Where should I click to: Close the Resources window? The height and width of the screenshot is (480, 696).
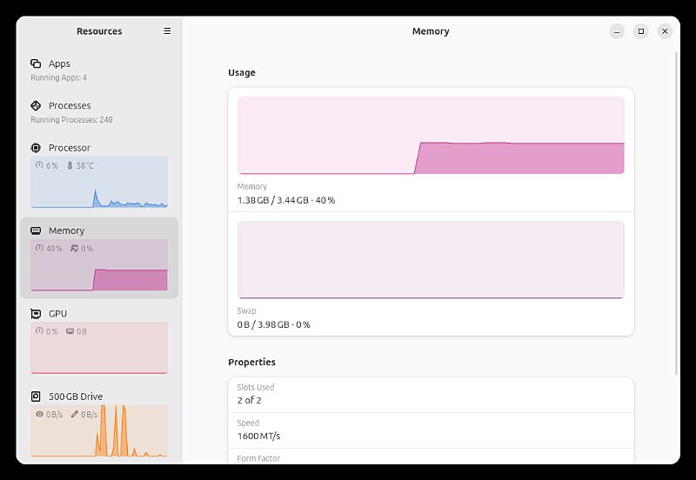click(x=665, y=31)
